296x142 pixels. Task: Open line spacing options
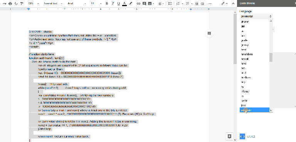coord(170,3)
